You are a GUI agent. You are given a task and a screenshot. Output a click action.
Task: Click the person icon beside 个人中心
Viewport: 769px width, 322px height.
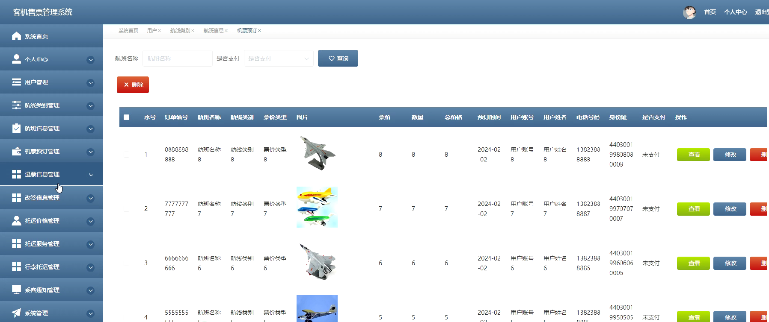(16, 59)
